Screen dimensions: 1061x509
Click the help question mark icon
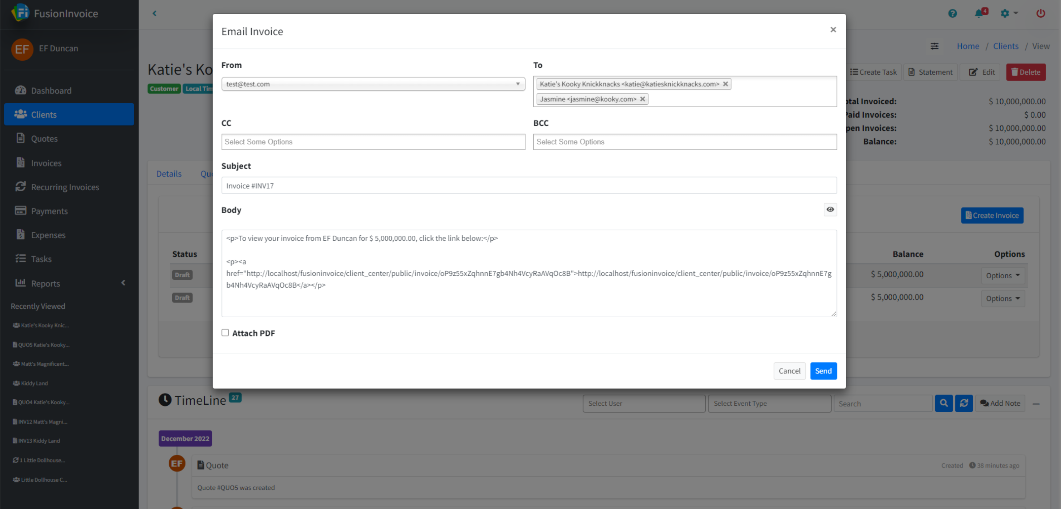(952, 14)
